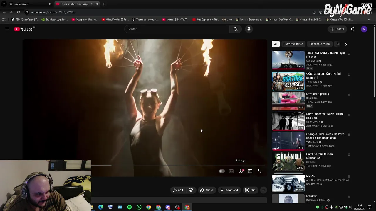The image size is (376, 211).
Task: Open the Tolga Turan channel link
Action: (x=312, y=82)
